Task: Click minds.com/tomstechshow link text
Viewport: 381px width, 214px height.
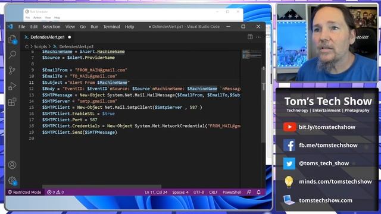Action: pyautogui.click(x=335, y=181)
